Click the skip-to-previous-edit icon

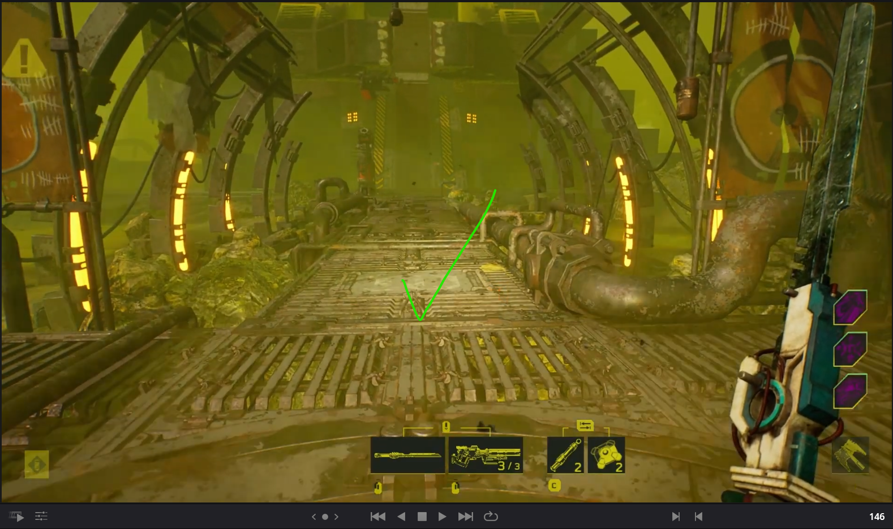point(698,517)
